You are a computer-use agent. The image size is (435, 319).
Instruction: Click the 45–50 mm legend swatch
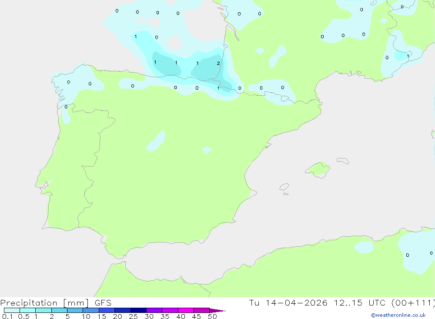[202, 310]
